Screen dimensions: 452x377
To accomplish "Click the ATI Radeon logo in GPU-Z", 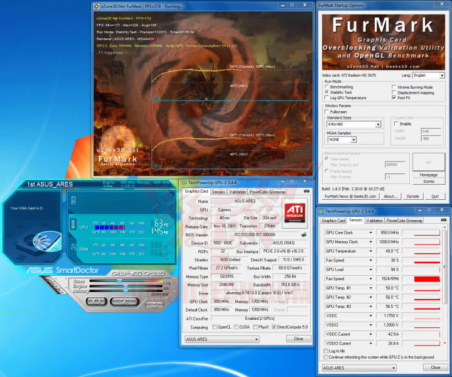I will (x=294, y=213).
